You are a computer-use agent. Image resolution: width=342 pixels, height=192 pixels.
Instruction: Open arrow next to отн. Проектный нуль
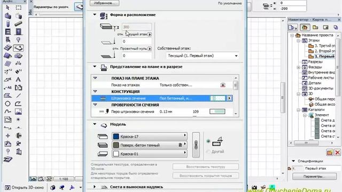point(150,49)
